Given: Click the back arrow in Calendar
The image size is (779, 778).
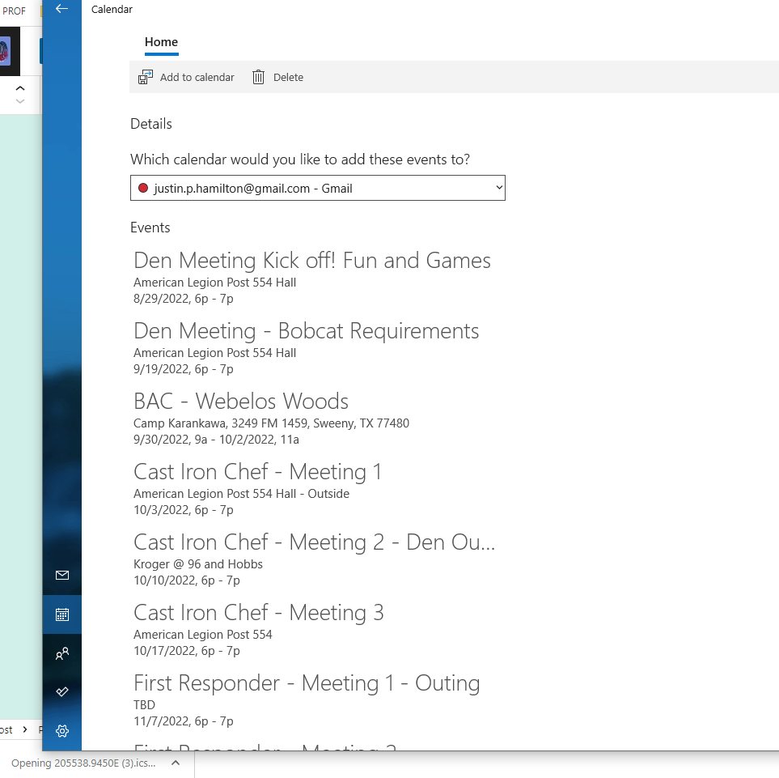Looking at the screenshot, I should [x=61, y=9].
